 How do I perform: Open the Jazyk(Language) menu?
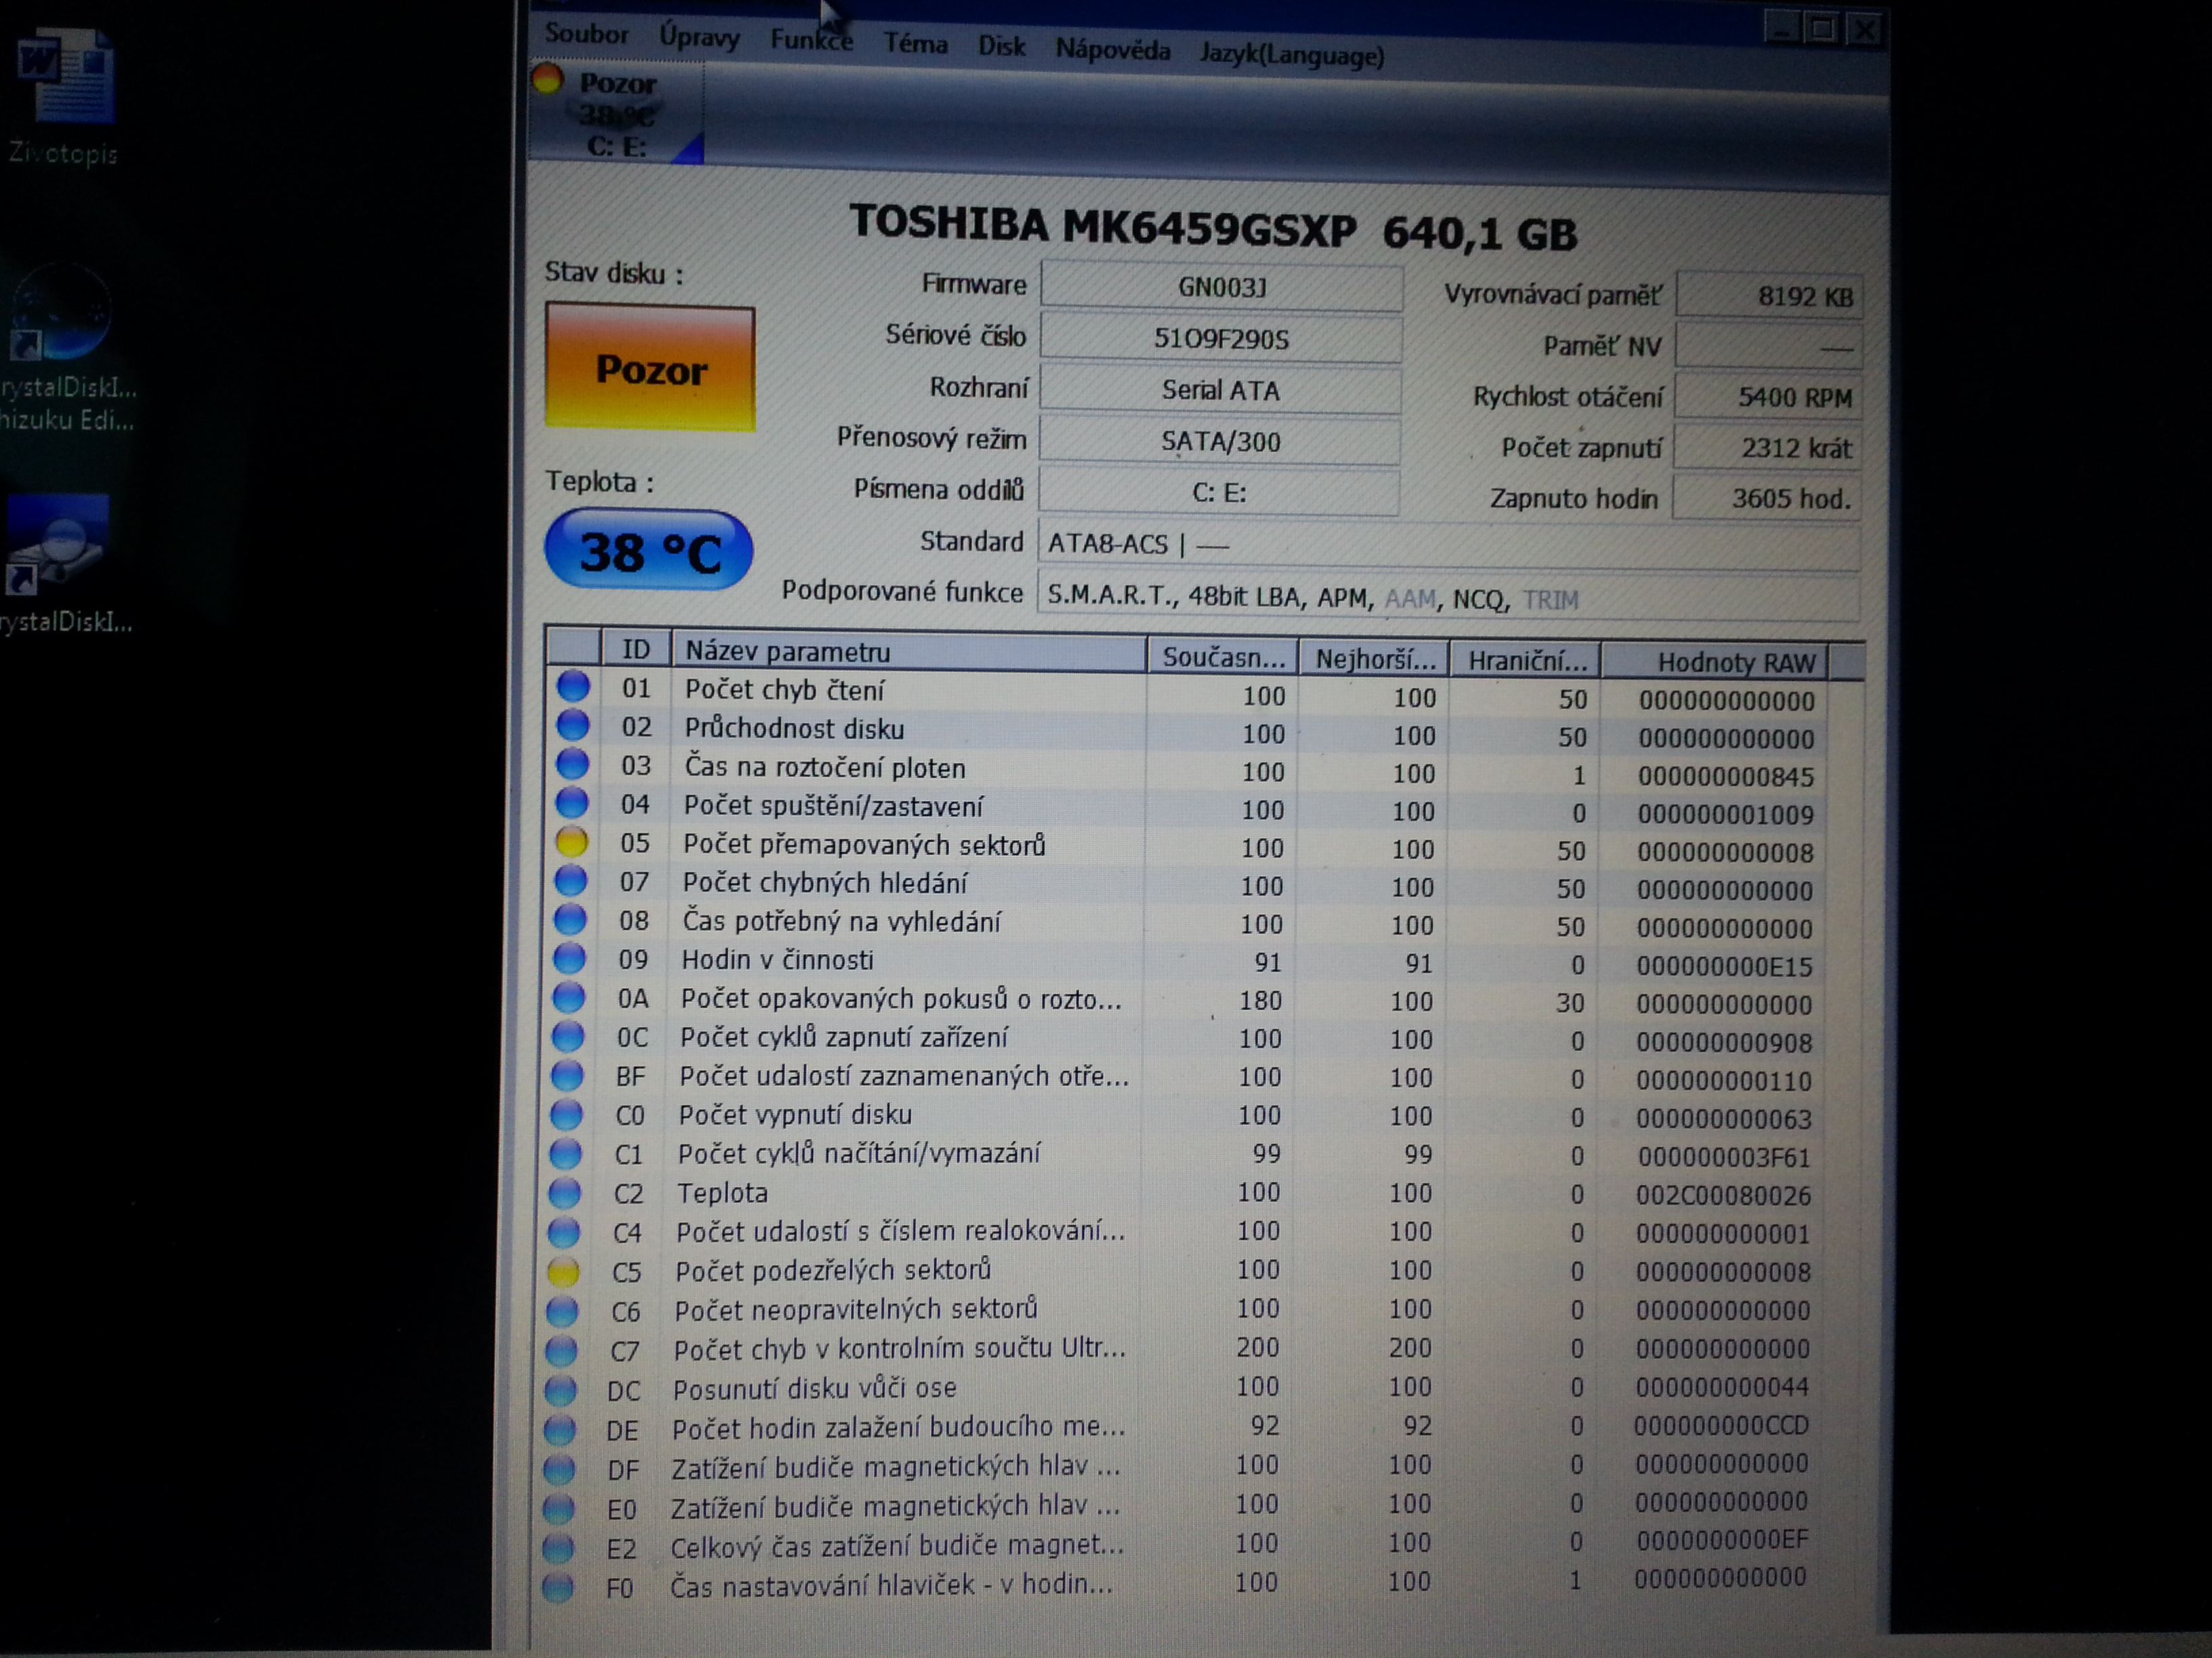pyautogui.click(x=1292, y=54)
